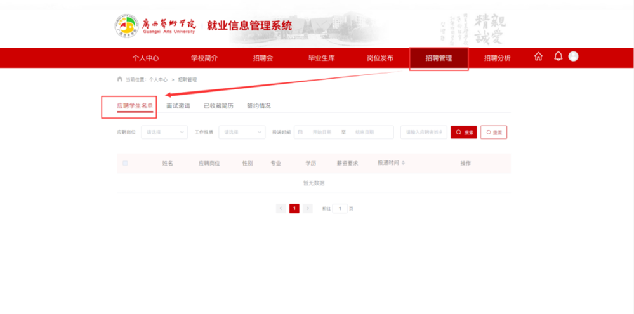The width and height of the screenshot is (634, 314).
Task: Go to next page arrow
Action: point(308,209)
